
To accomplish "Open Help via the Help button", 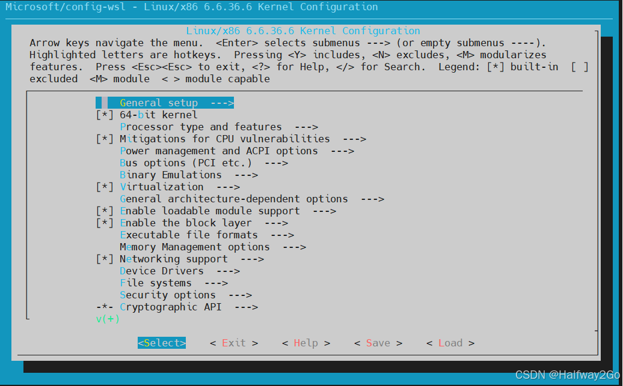I will (306, 343).
